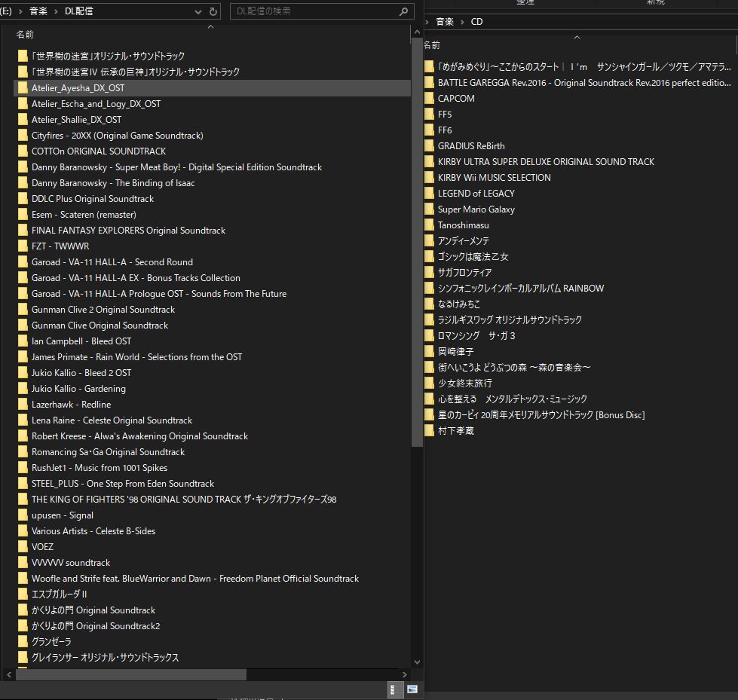The image size is (738, 700).
Task: Click the scroll up arrow of left list
Action: [417, 32]
